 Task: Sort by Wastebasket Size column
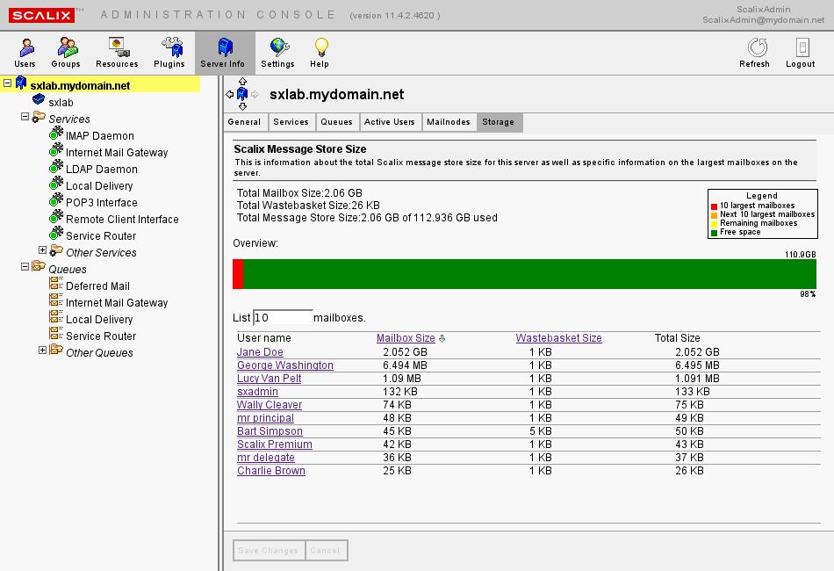[558, 338]
